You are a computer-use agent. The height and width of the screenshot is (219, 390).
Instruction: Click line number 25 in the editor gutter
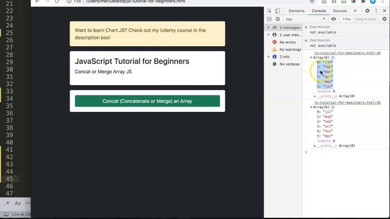(10, 33)
